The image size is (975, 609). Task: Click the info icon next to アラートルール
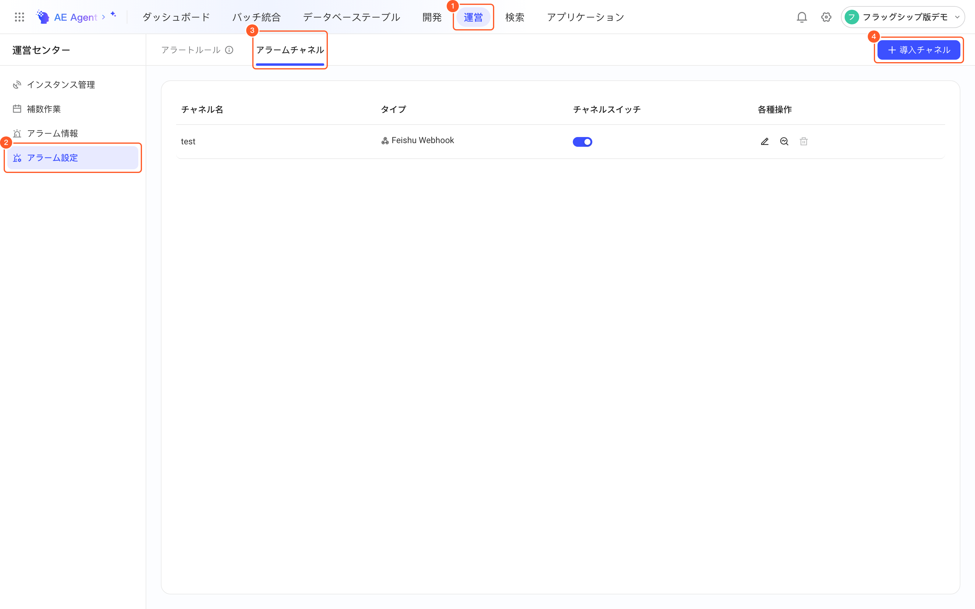pos(229,50)
